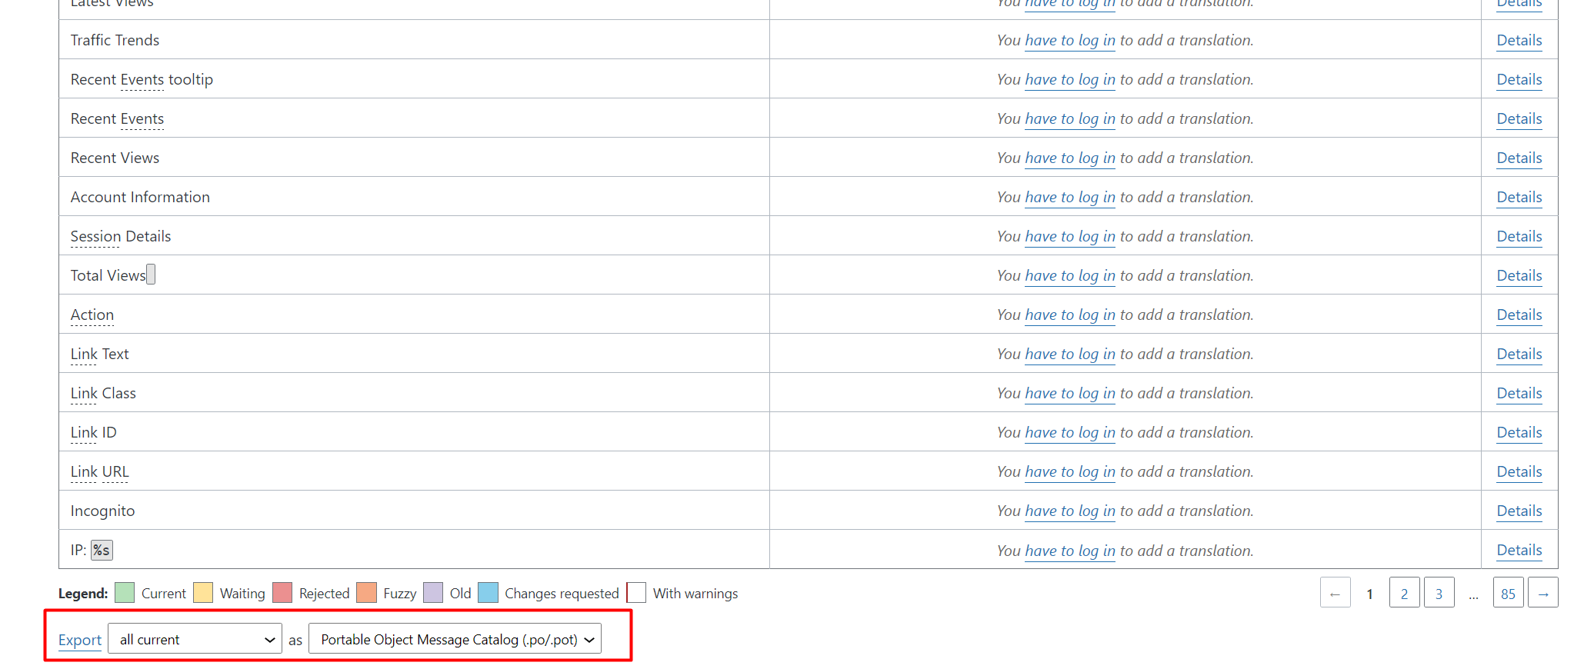Click the yellow Waiting legend swatch
The height and width of the screenshot is (669, 1584).
(x=203, y=593)
